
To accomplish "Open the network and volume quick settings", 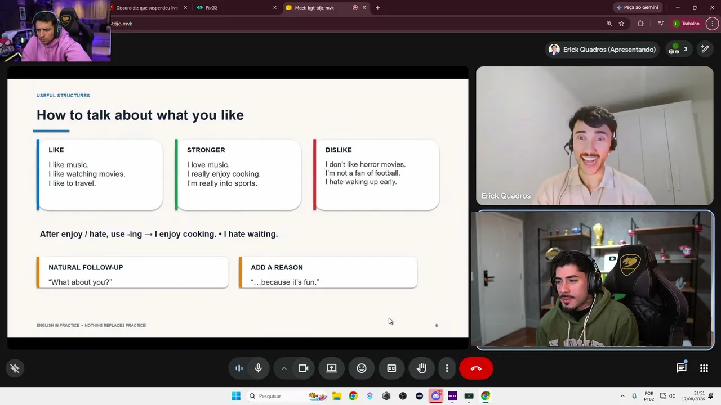I will [x=667, y=396].
